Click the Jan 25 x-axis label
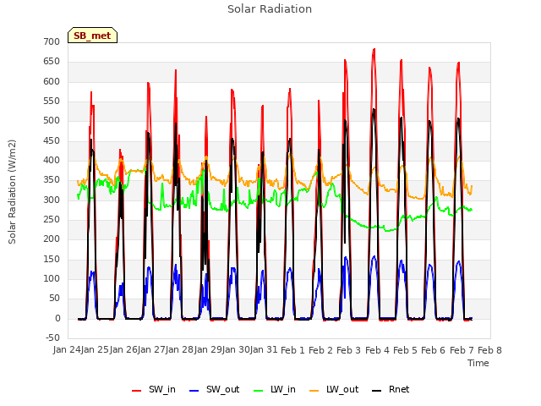Viewport: 541px width, 406px height. click(x=95, y=349)
